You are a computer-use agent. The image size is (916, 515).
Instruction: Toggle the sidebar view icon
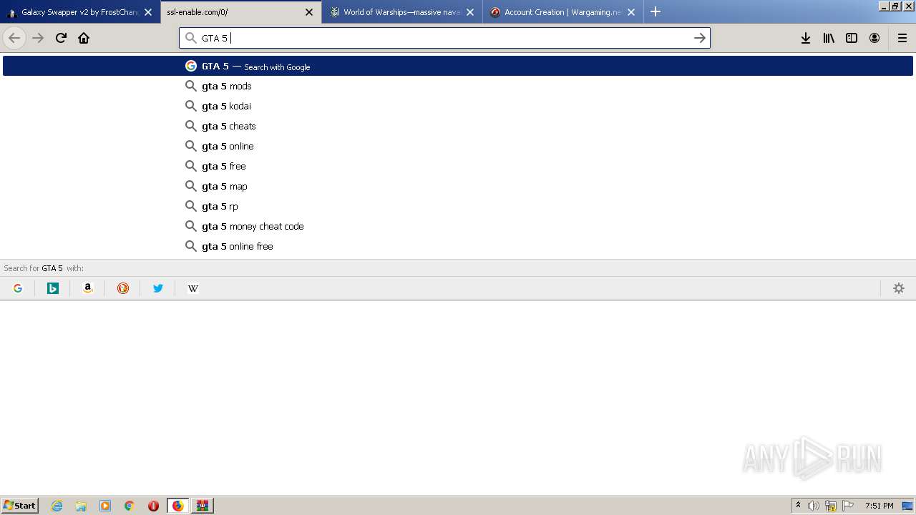[x=852, y=38]
